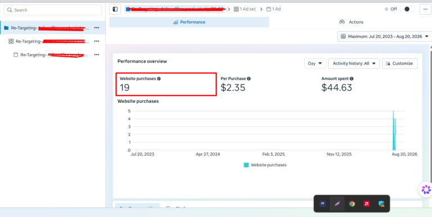Toggle Website purchases legend swatch
The width and height of the screenshot is (432, 217).
(x=246, y=165)
